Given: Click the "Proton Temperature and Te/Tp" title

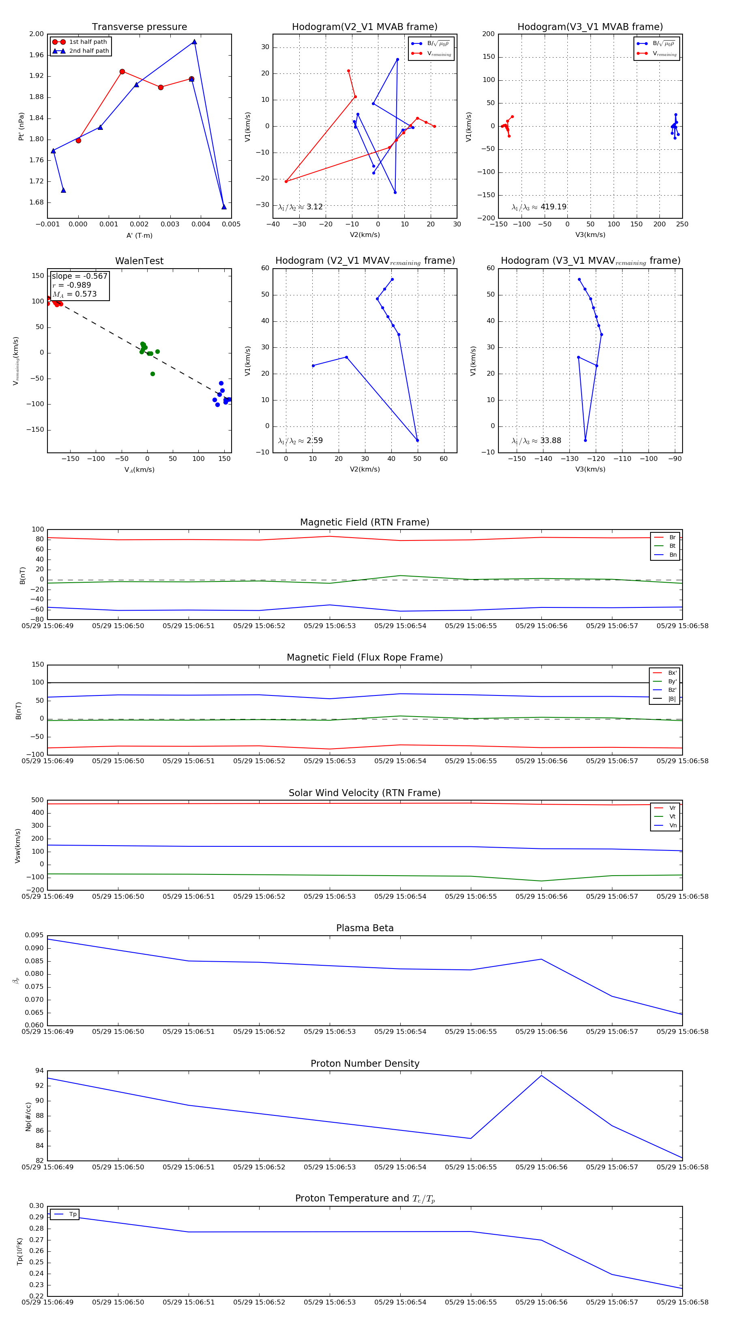Looking at the screenshot, I should click(365, 1199).
